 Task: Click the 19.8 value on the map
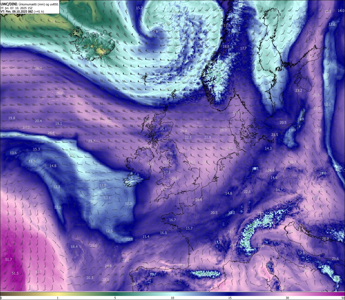[x=12, y=118]
